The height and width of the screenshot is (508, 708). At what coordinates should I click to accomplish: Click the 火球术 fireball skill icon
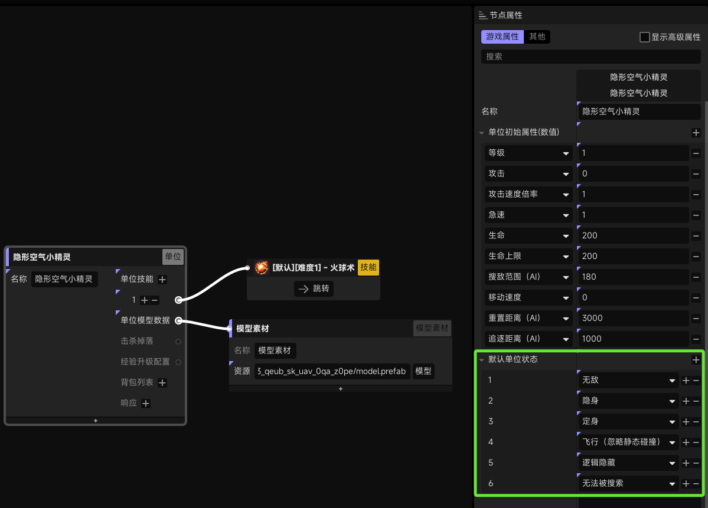pyautogui.click(x=262, y=267)
